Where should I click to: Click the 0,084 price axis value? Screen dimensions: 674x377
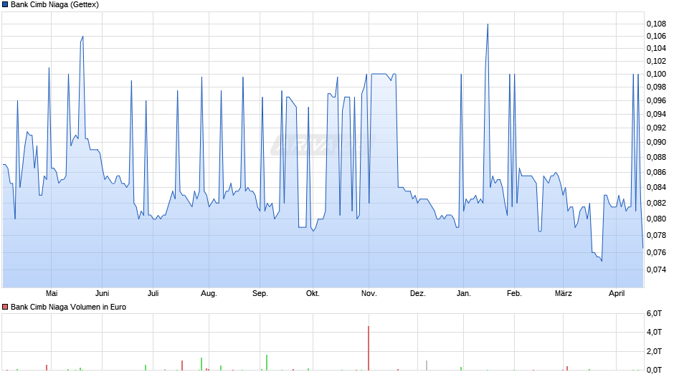[656, 187]
